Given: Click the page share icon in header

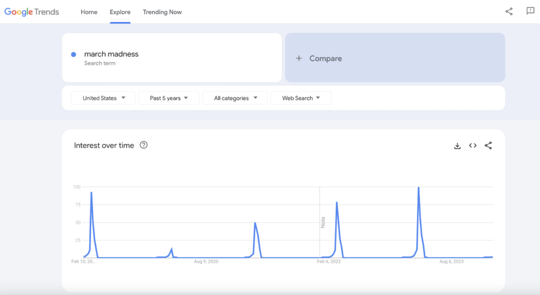Looking at the screenshot, I should 509,12.
